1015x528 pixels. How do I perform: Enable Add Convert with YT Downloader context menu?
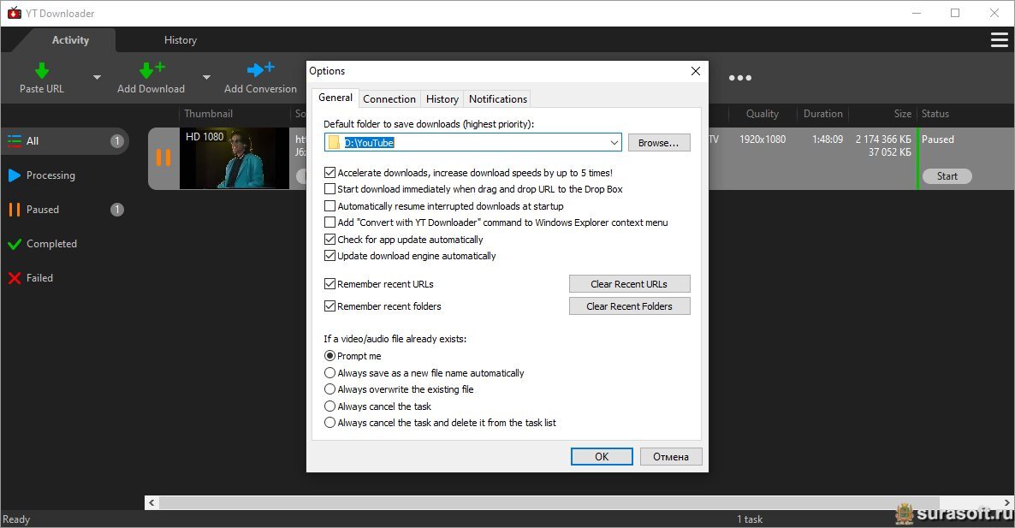coord(329,222)
